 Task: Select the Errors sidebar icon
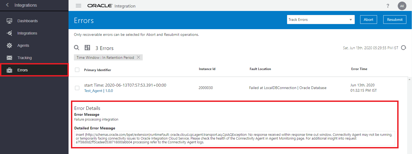pos(9,70)
